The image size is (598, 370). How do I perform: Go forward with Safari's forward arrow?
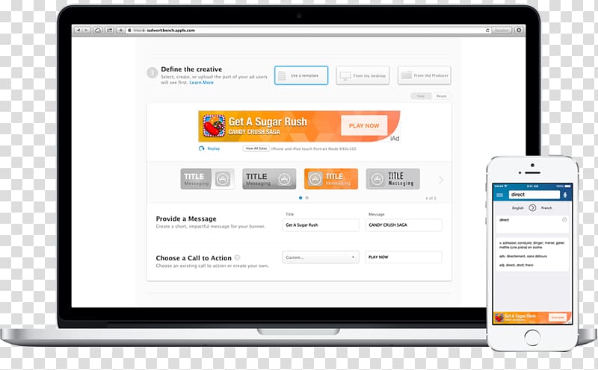pos(87,30)
